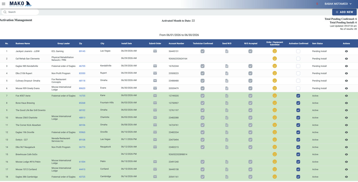Viewport: 358px width, 182px height.
Task: Click the Last Updated timestamp
Action: 343,26
